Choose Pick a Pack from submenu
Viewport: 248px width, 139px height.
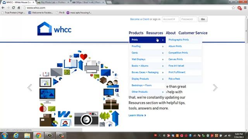(x=184, y=79)
